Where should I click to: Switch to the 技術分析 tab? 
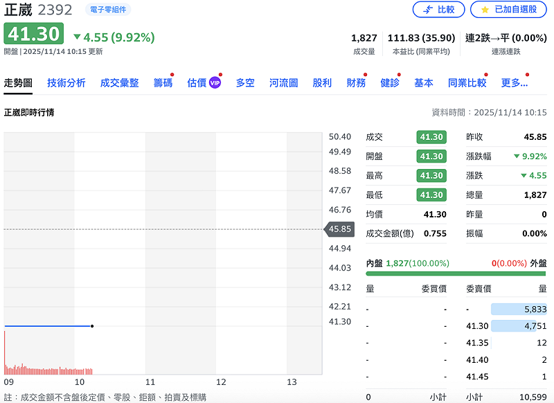pyautogui.click(x=68, y=81)
